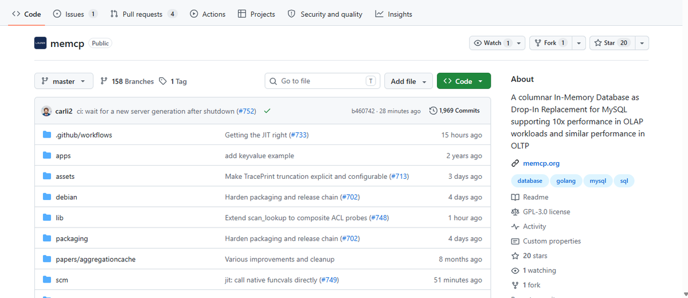Screen dimensions: 688x298
Task: View the 1,969 Commits history
Action: pos(455,111)
